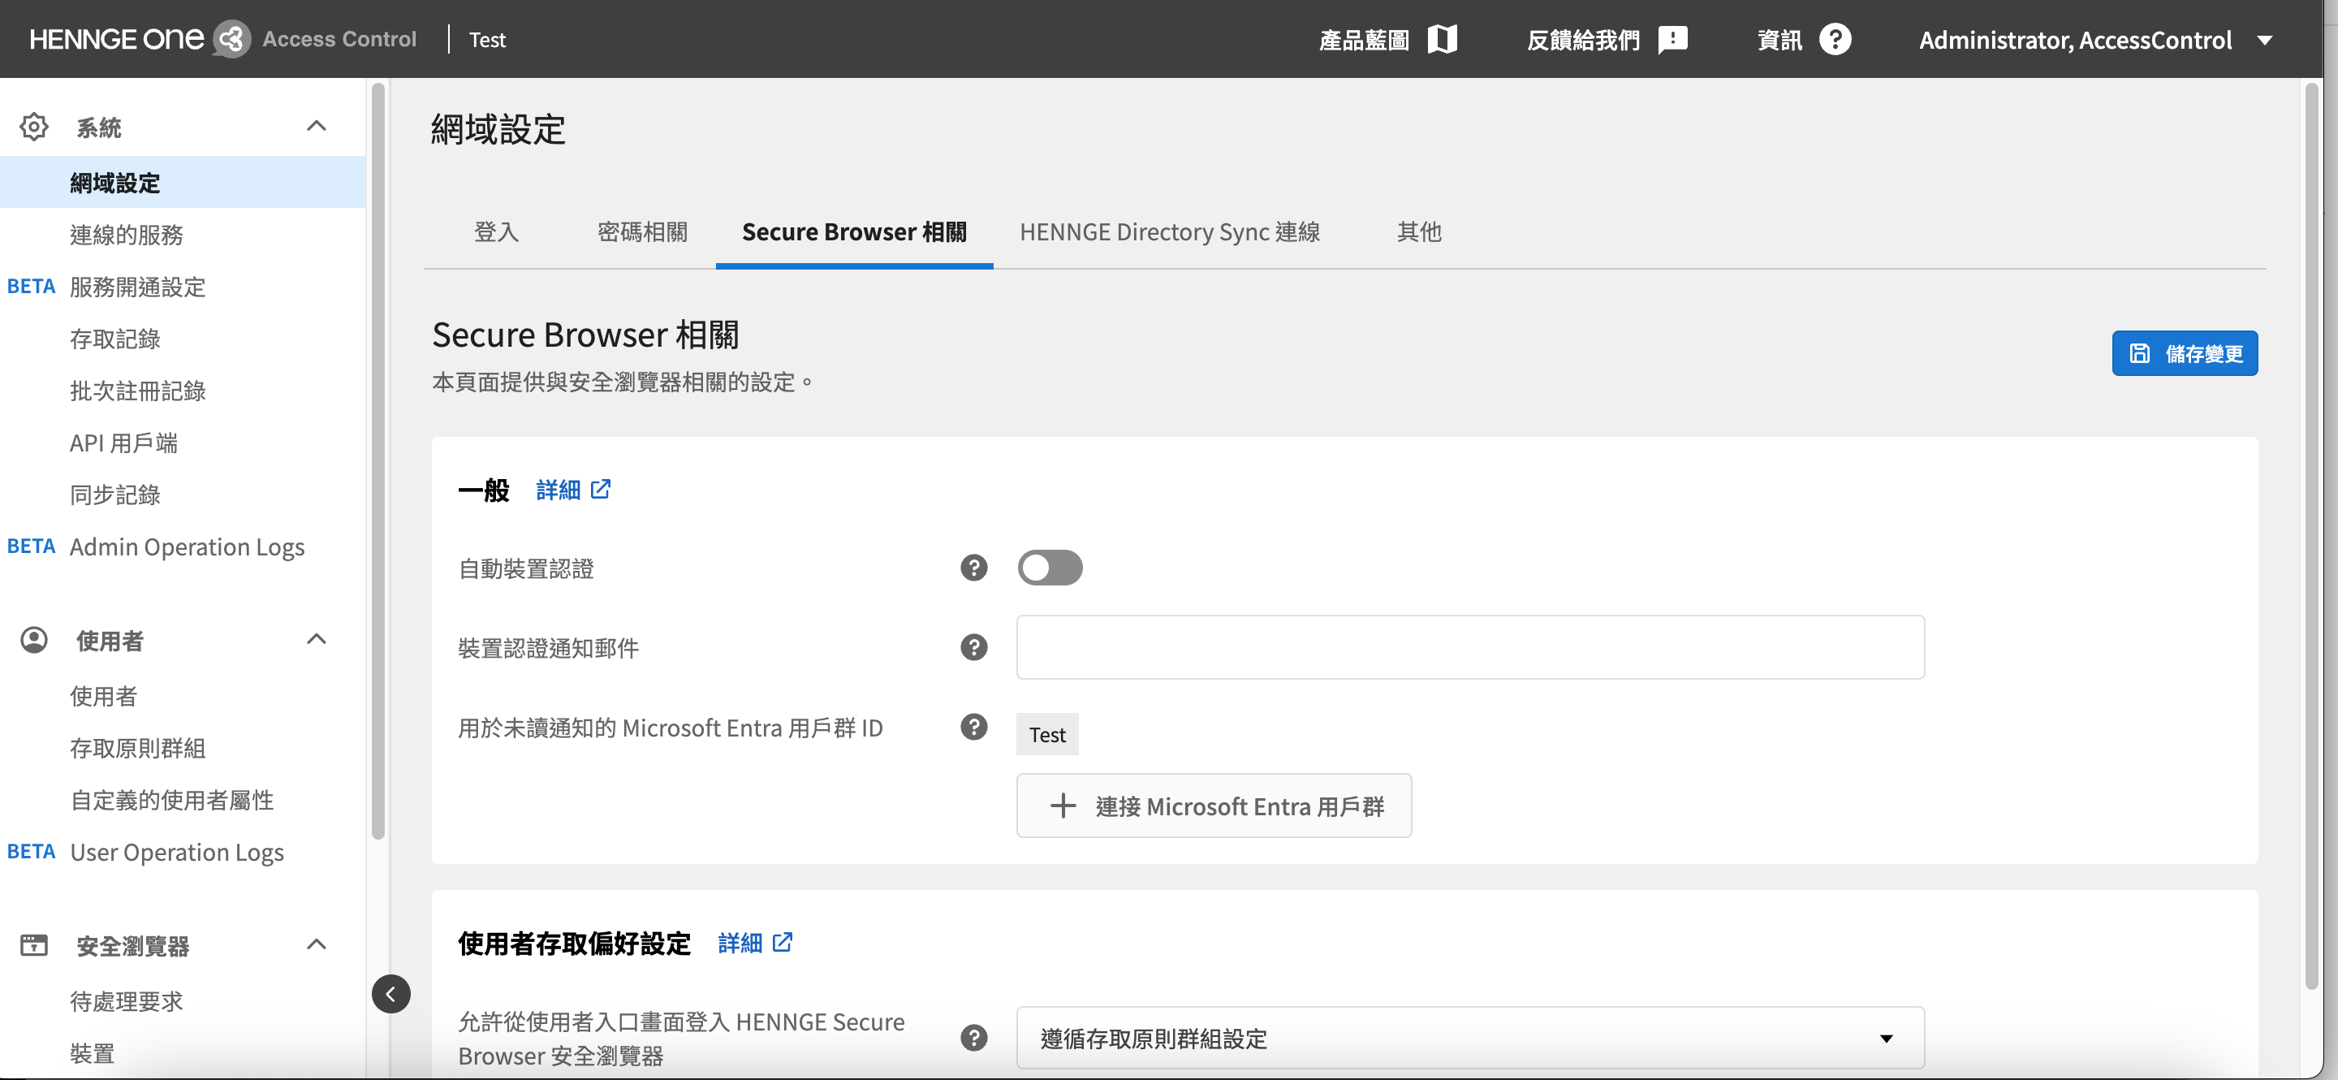This screenshot has width=2338, height=1080.
Task: Click the main page vertical scrollbar
Action: tap(2310, 535)
